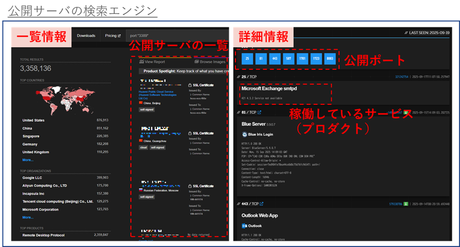This screenshot has width=460, height=247.
Task: Select open port 8003 box
Action: tap(330, 58)
